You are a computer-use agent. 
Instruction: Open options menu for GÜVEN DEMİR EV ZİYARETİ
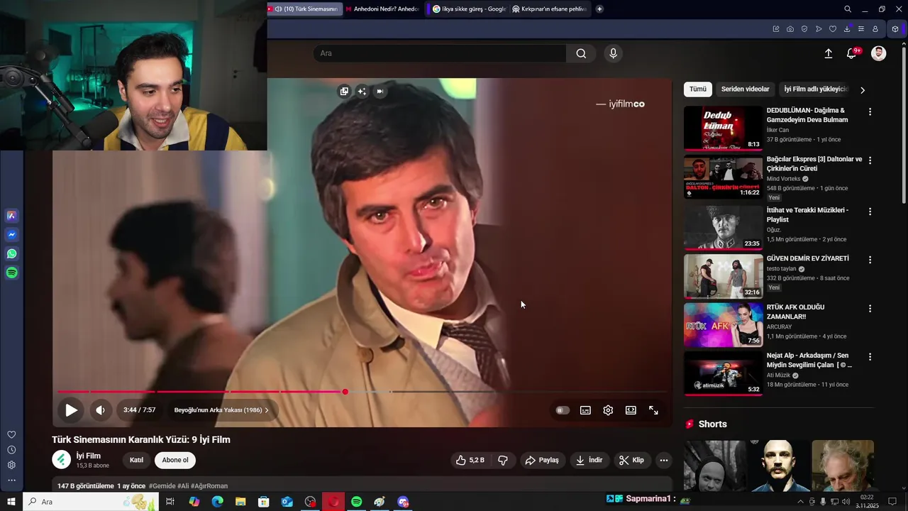pos(870,260)
